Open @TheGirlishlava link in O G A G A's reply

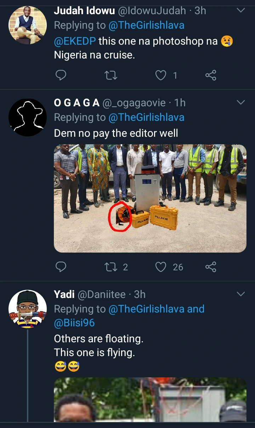coord(146,117)
